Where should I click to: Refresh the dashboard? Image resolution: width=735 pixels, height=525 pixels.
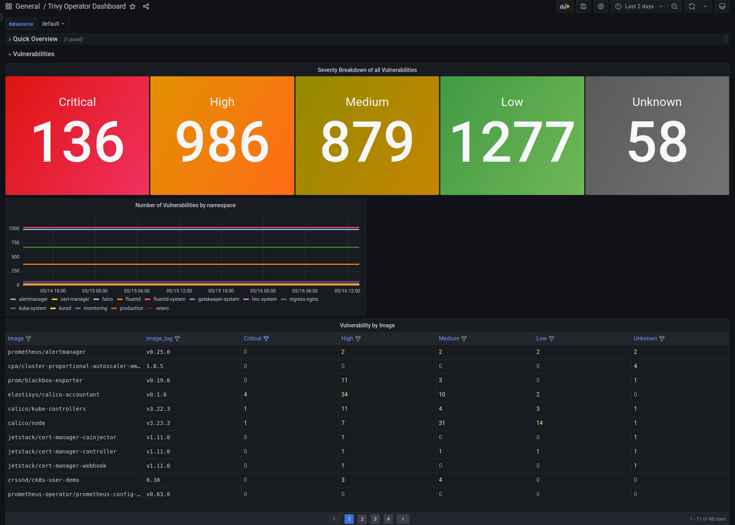pos(691,6)
